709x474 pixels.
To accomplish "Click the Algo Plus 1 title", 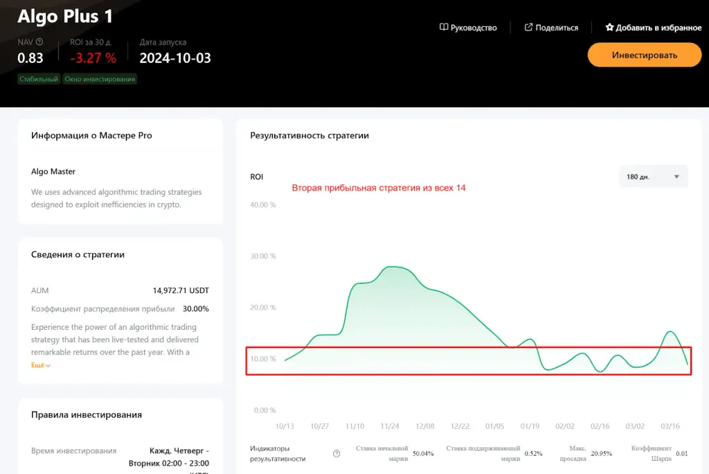I will (65, 17).
